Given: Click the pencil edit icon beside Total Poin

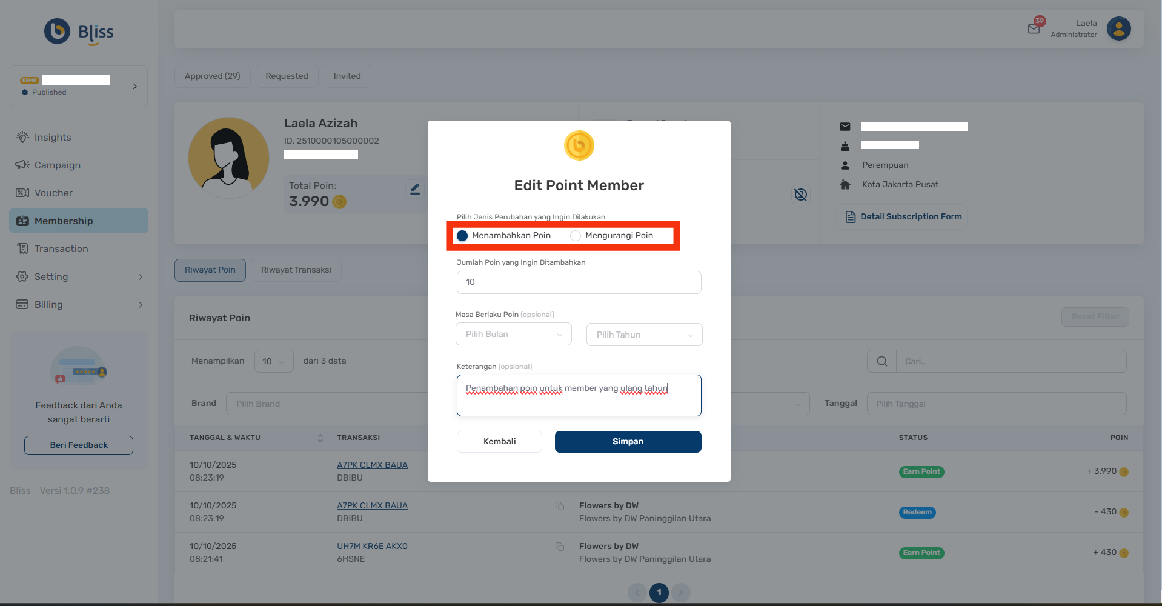Looking at the screenshot, I should (x=415, y=190).
